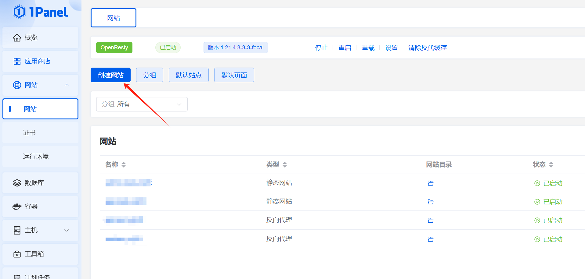The height and width of the screenshot is (279, 585).
Task: Open the 工具箱 toolbox icon
Action: [x=17, y=254]
